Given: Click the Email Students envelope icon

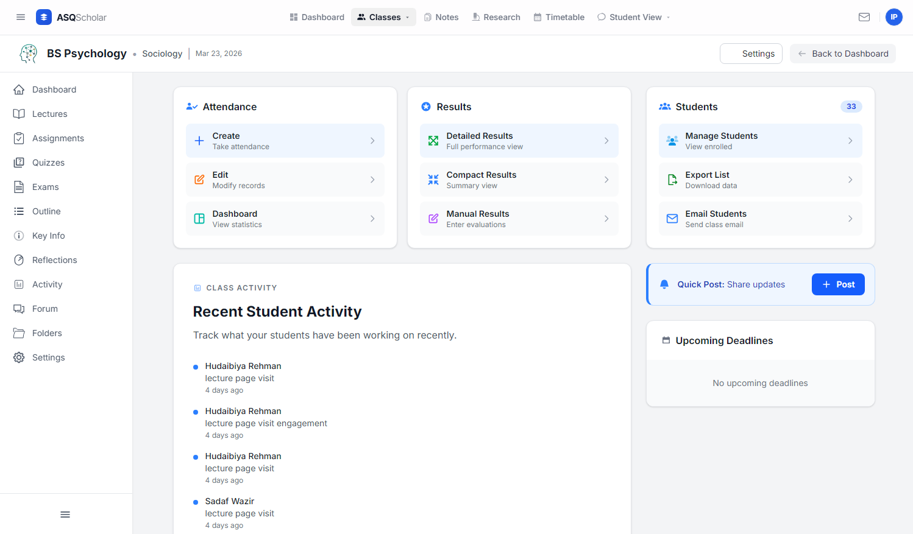Looking at the screenshot, I should coord(672,218).
